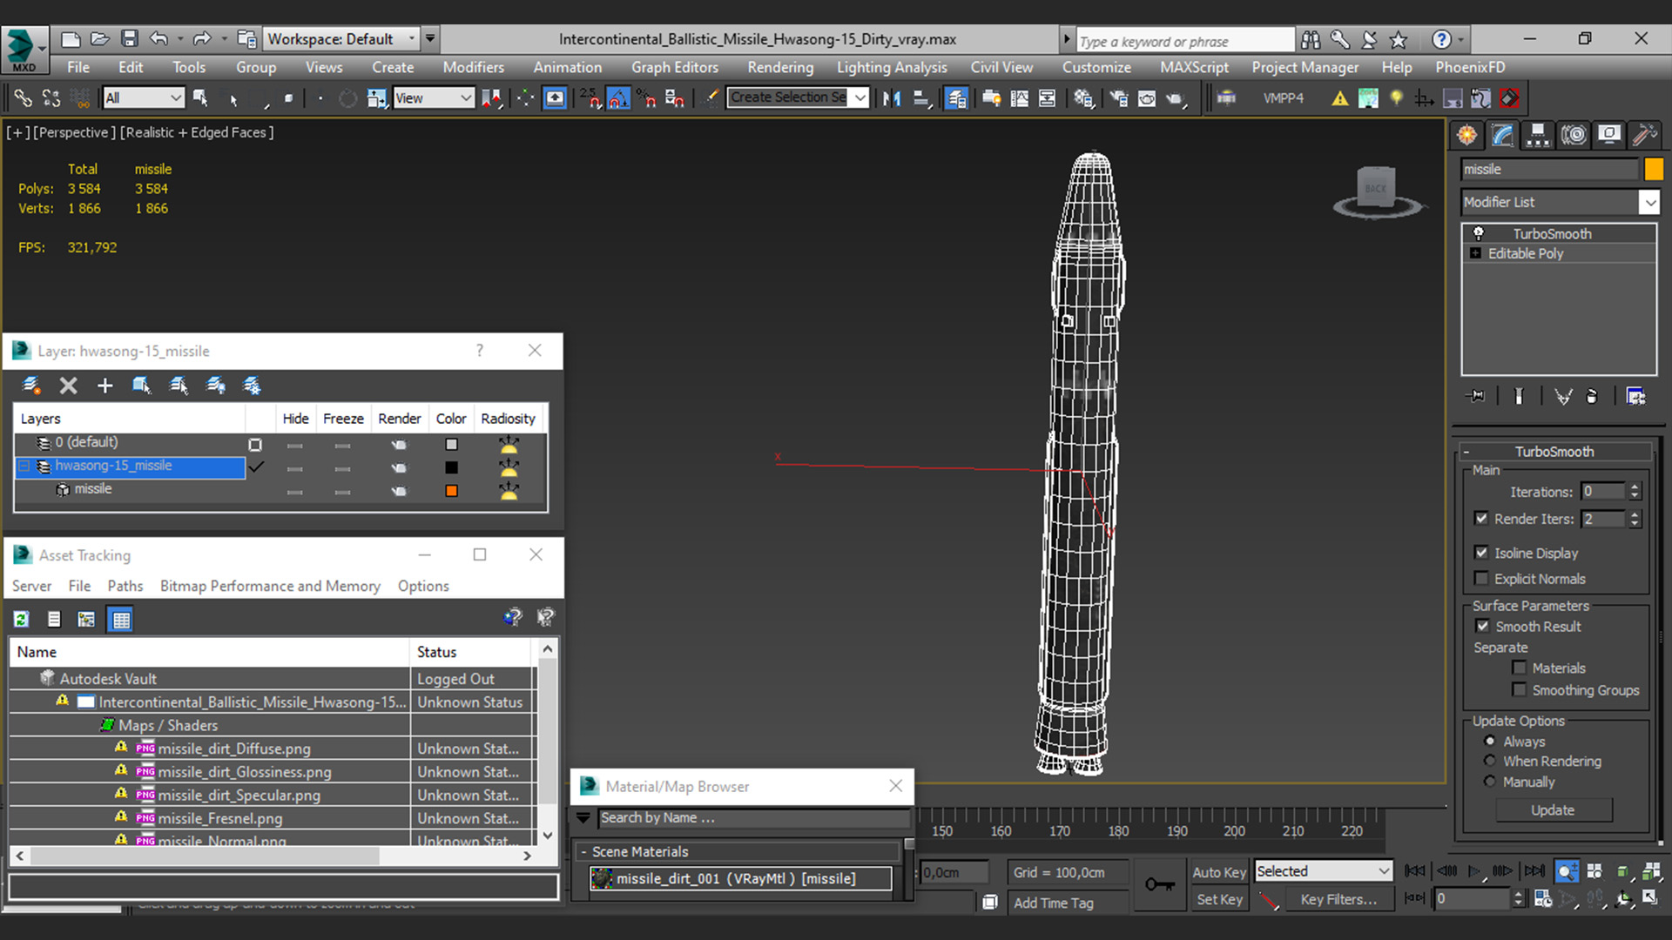1672x940 pixels.
Task: Click the Go to End playback button
Action: (x=1534, y=871)
